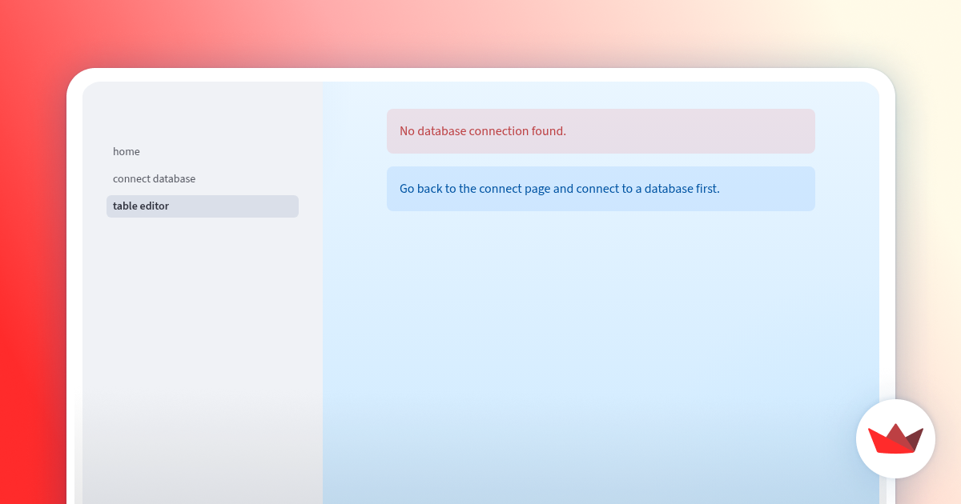This screenshot has width=961, height=504.
Task: Click the 'Go back to the connect page' info message
Action: (x=601, y=189)
